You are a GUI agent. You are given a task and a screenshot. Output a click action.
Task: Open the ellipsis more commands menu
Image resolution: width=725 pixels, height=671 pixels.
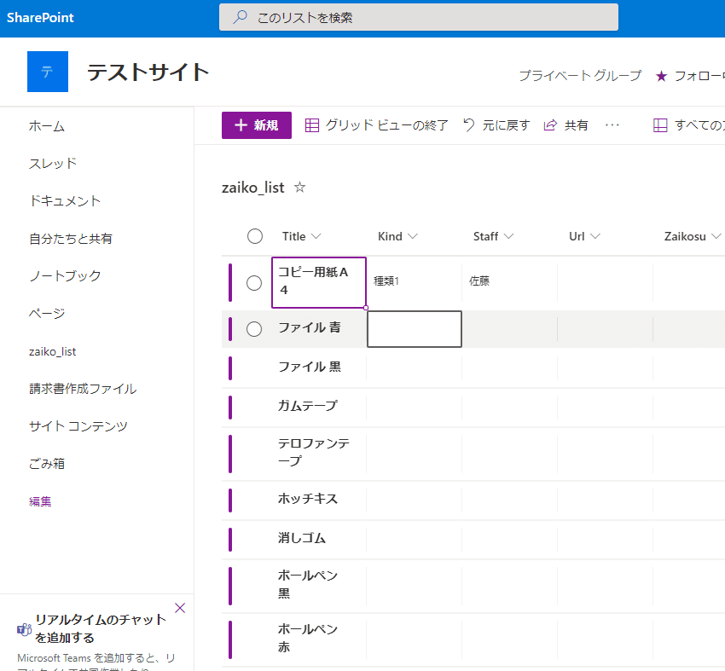pos(612,124)
